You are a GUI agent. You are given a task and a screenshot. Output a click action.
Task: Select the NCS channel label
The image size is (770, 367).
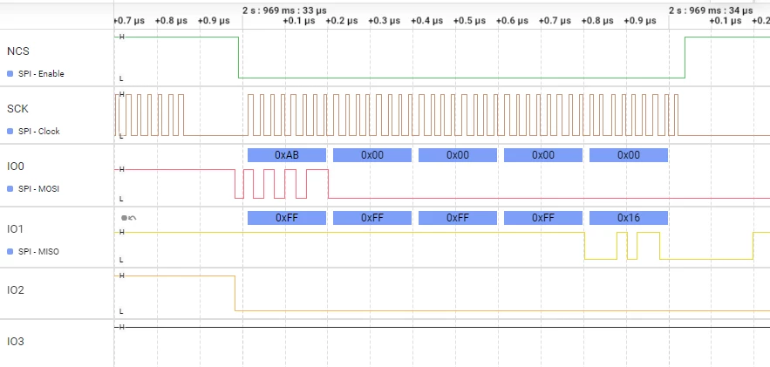pyautogui.click(x=17, y=51)
